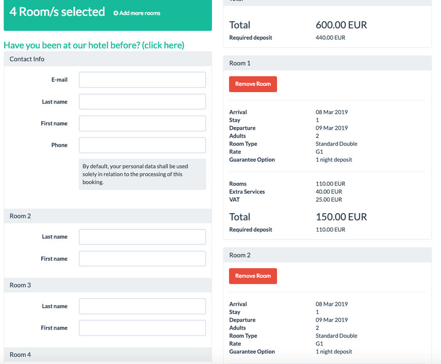This screenshot has height=364, width=441.
Task: Click the '4 Room/s selected' heading
Action: pyautogui.click(x=57, y=12)
